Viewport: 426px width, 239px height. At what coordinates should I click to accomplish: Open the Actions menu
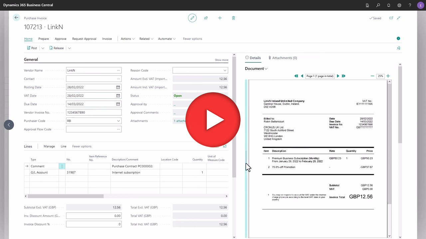(x=128, y=39)
